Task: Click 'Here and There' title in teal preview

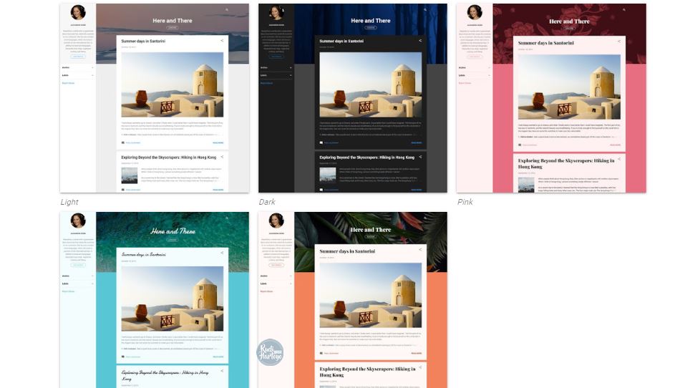Action: 172,231
